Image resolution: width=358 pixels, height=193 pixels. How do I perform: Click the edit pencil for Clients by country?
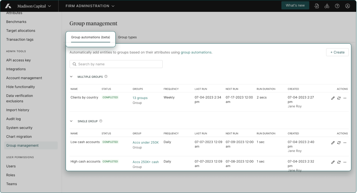coord(333,98)
